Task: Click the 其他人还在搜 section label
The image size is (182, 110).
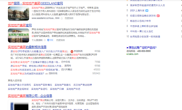Action: [15, 80]
